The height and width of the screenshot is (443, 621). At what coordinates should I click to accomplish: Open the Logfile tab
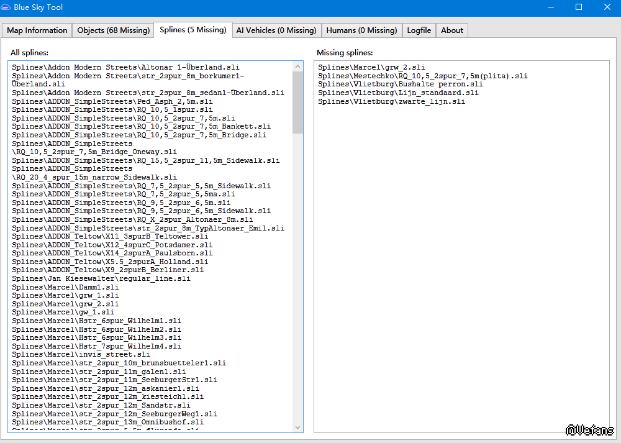pyautogui.click(x=419, y=30)
